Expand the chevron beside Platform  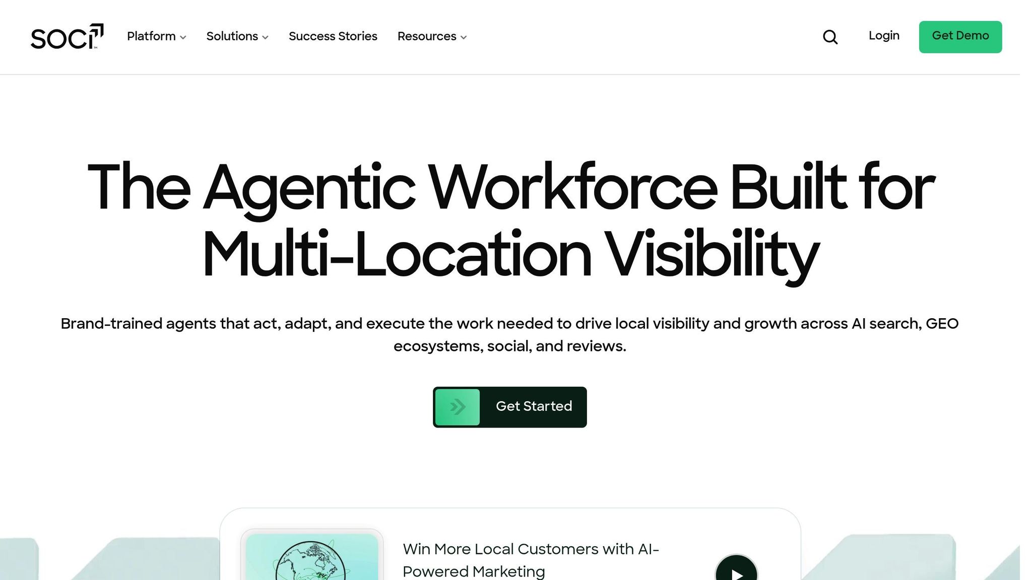coord(183,37)
